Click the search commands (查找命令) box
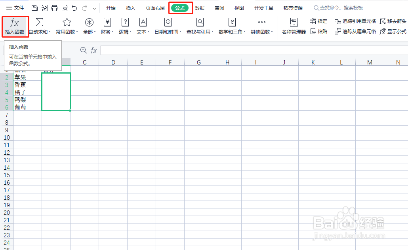 [x=338, y=8]
